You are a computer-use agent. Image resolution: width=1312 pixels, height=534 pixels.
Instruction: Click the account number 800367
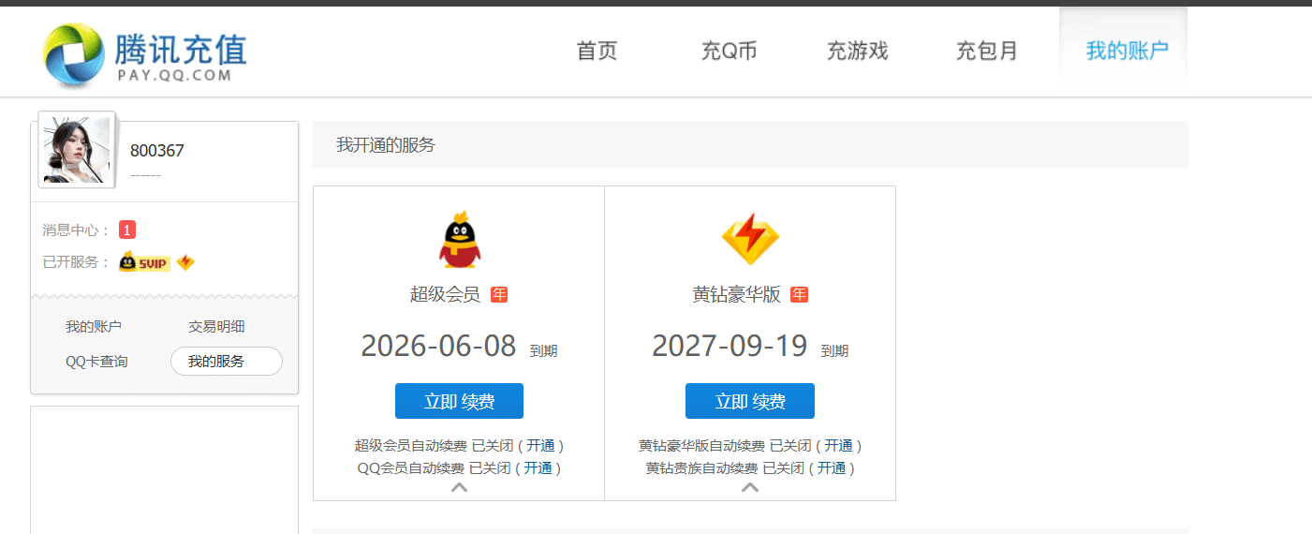[x=157, y=151]
